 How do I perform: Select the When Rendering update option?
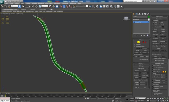pyautogui.click(x=153, y=93)
